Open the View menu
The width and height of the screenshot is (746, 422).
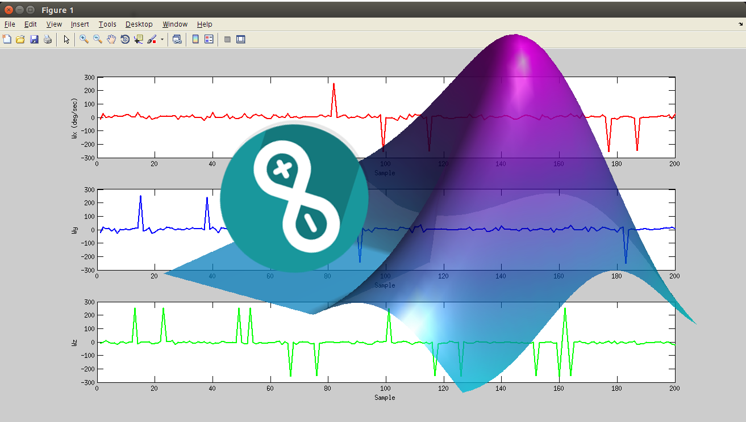[54, 24]
